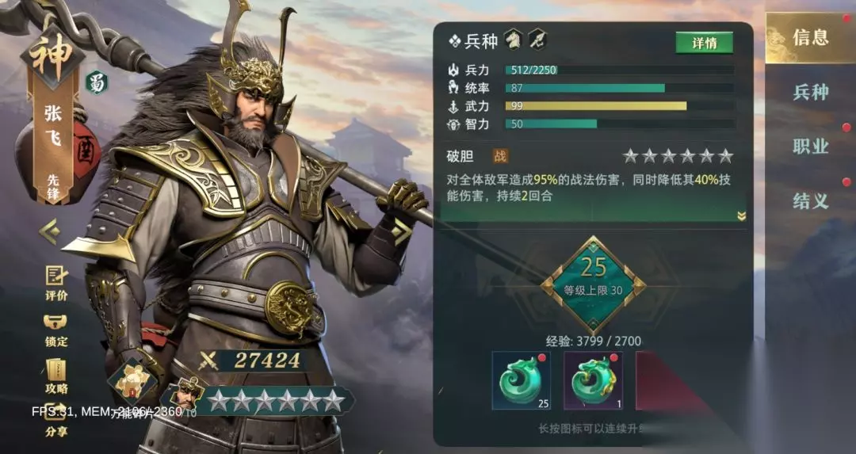Click the gold arrow beside the hero
856x454 pixels.
(401, 231)
